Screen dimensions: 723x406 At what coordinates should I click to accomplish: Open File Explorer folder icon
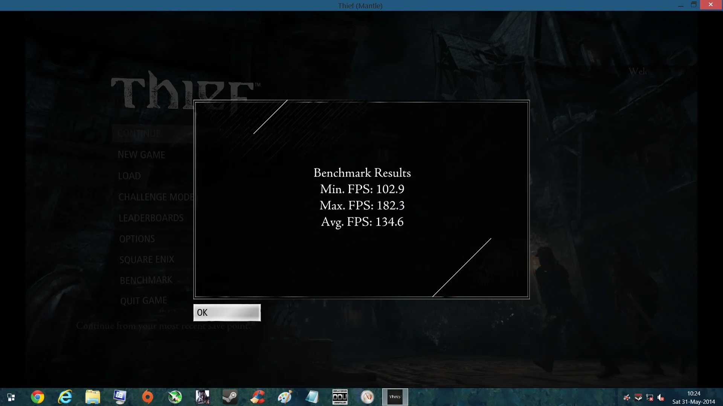pos(92,397)
